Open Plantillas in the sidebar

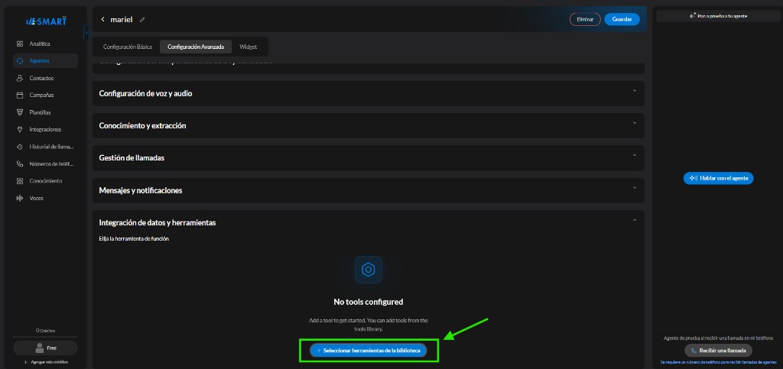[x=40, y=112]
